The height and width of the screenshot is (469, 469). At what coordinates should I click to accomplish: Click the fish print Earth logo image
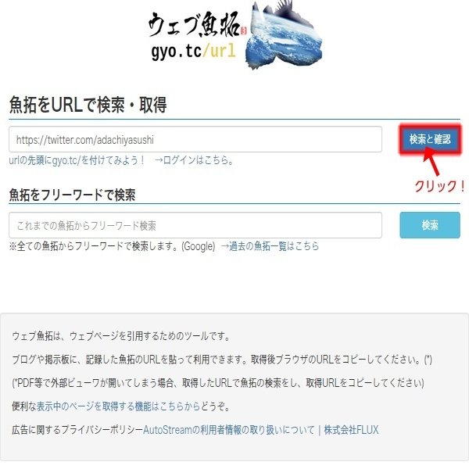tap(285, 35)
